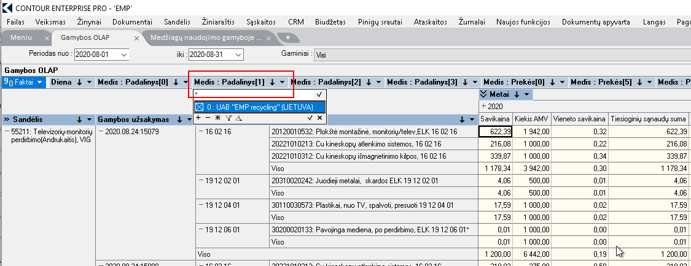691x266 pixels.
Task: Click the Tiesioginių sąnaudų suma column header
Action: [648, 119]
